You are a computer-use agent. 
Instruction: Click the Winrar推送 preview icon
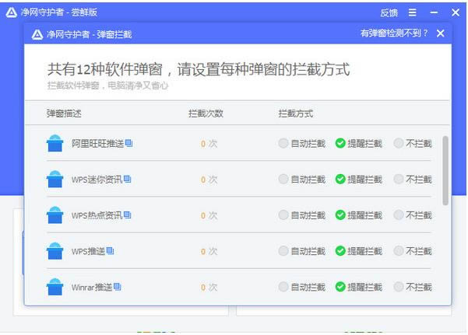118,287
